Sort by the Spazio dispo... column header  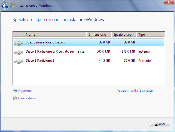pos(124,34)
